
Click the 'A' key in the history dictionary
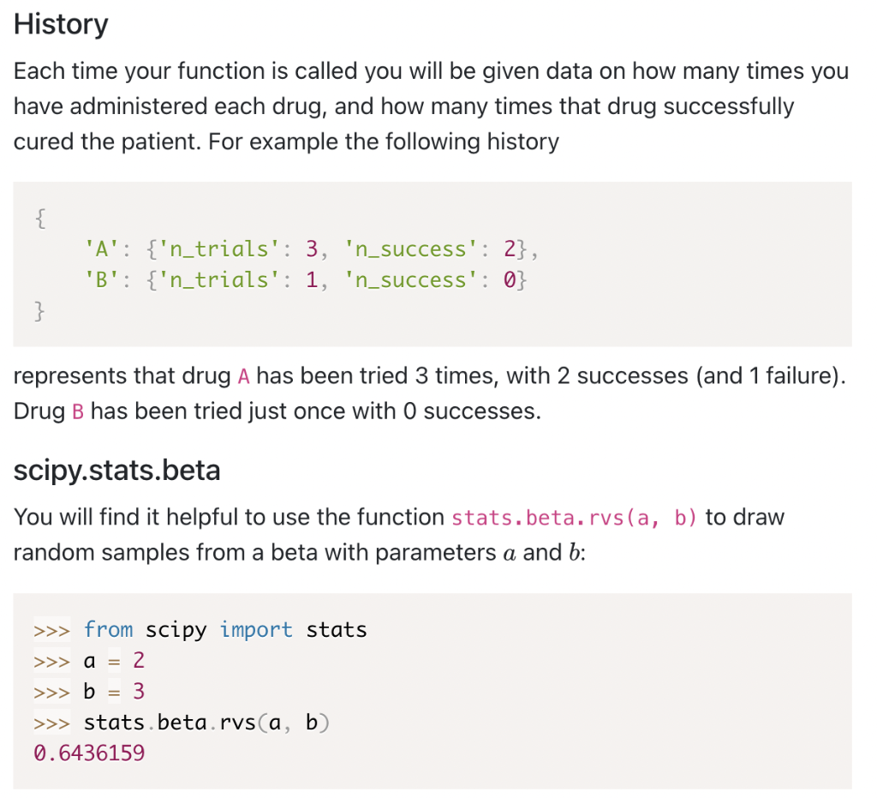click(101, 249)
